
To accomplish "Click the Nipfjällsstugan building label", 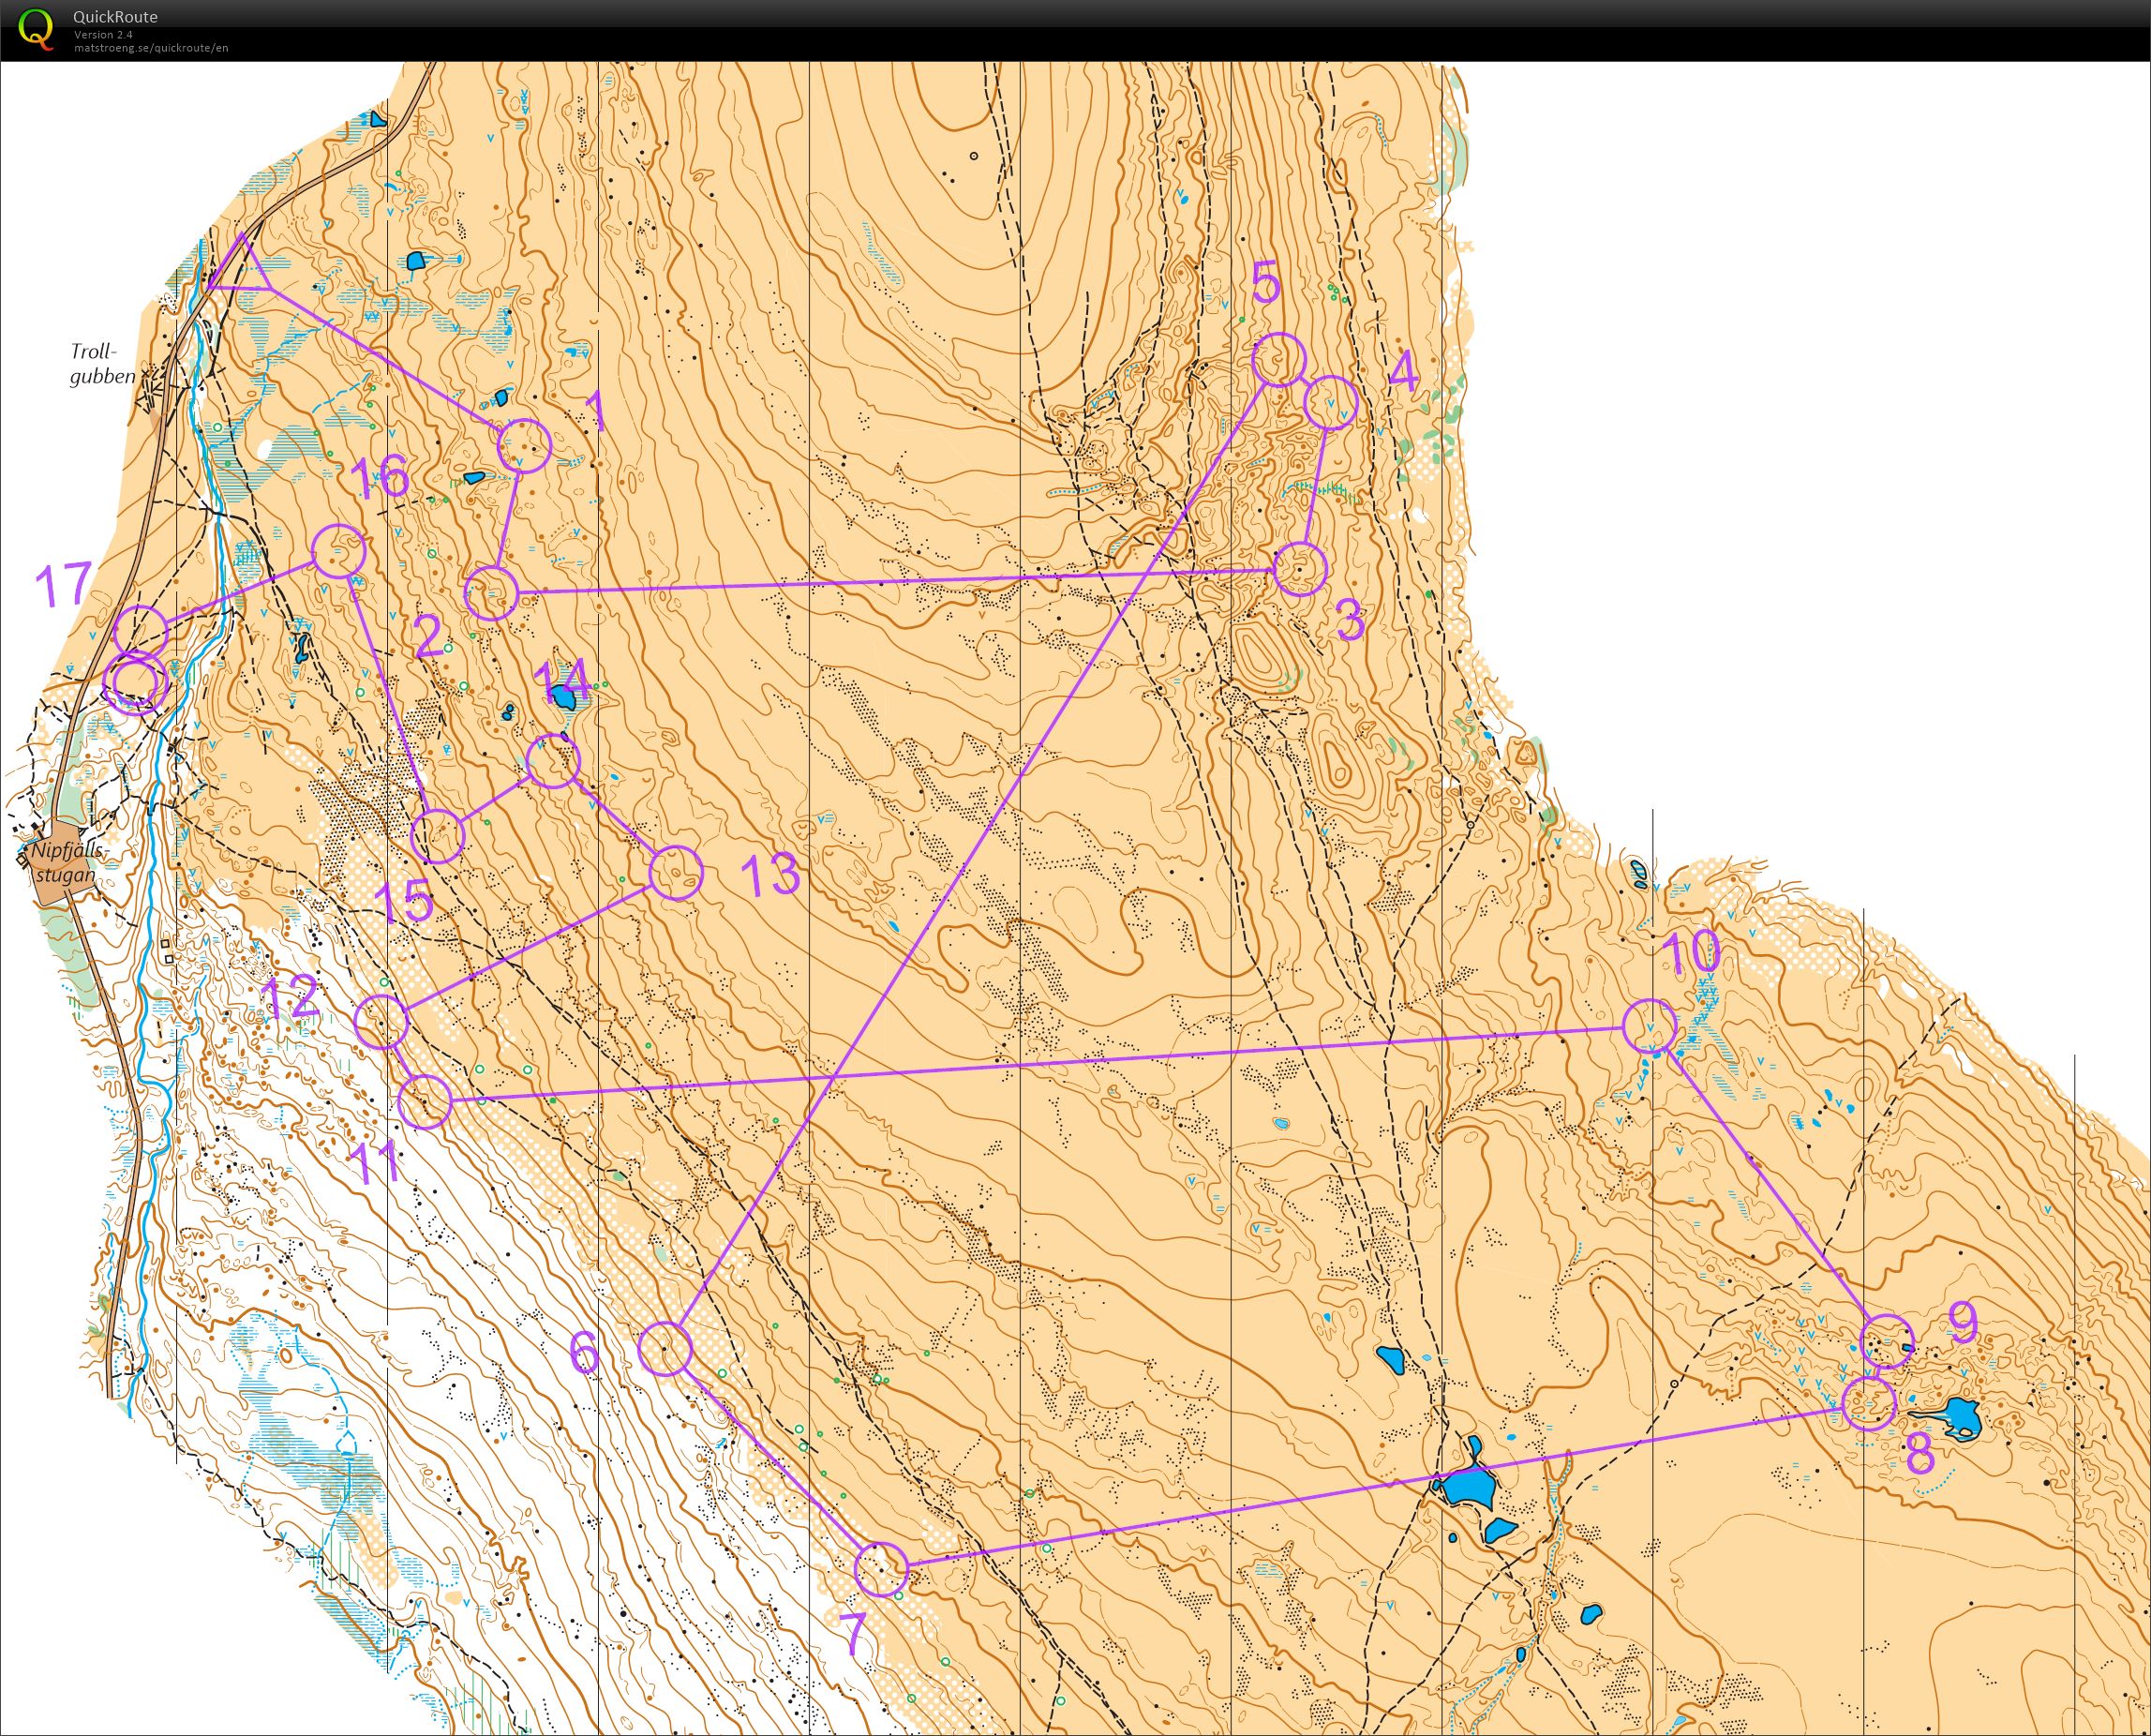I will point(67,863).
